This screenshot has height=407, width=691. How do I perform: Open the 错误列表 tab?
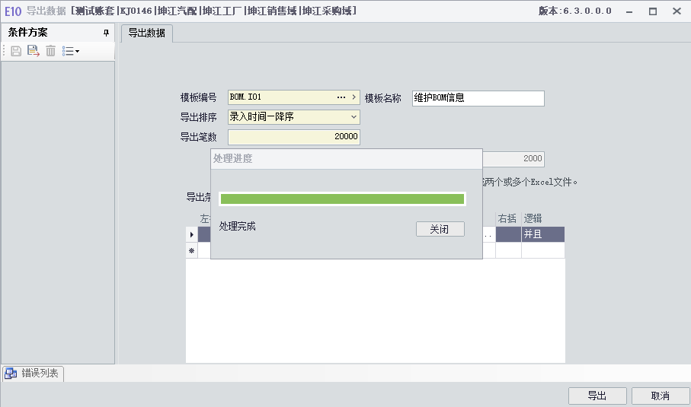click(33, 373)
